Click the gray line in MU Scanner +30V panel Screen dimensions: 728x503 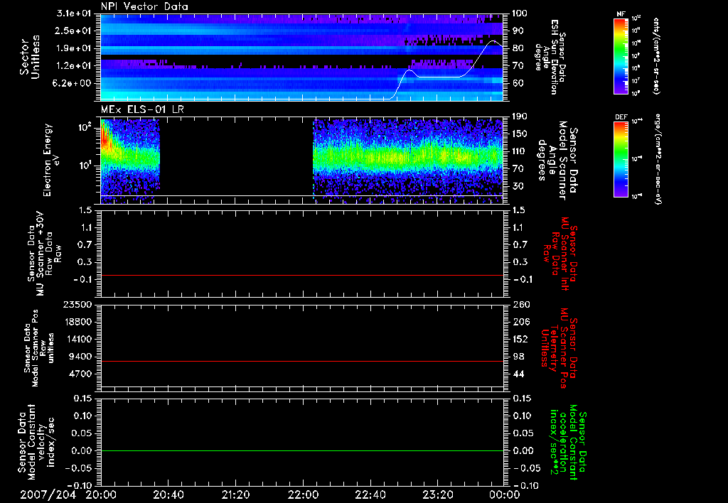click(302, 275)
